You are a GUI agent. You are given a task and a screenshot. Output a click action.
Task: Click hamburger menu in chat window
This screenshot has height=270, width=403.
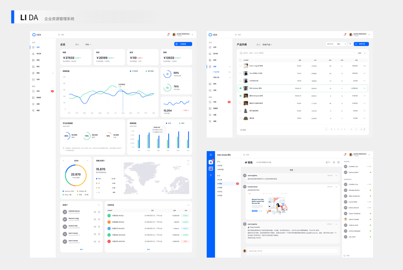coord(211,155)
